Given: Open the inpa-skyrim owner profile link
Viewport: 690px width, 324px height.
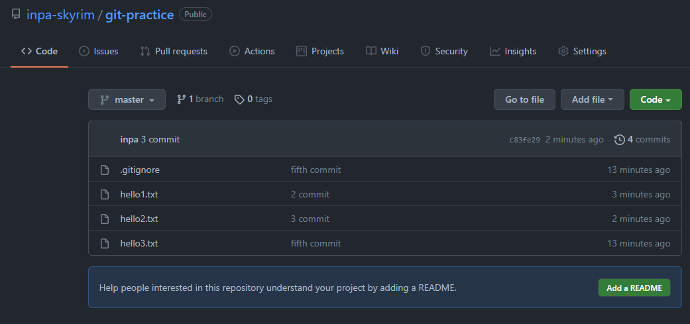Looking at the screenshot, I should coord(60,15).
